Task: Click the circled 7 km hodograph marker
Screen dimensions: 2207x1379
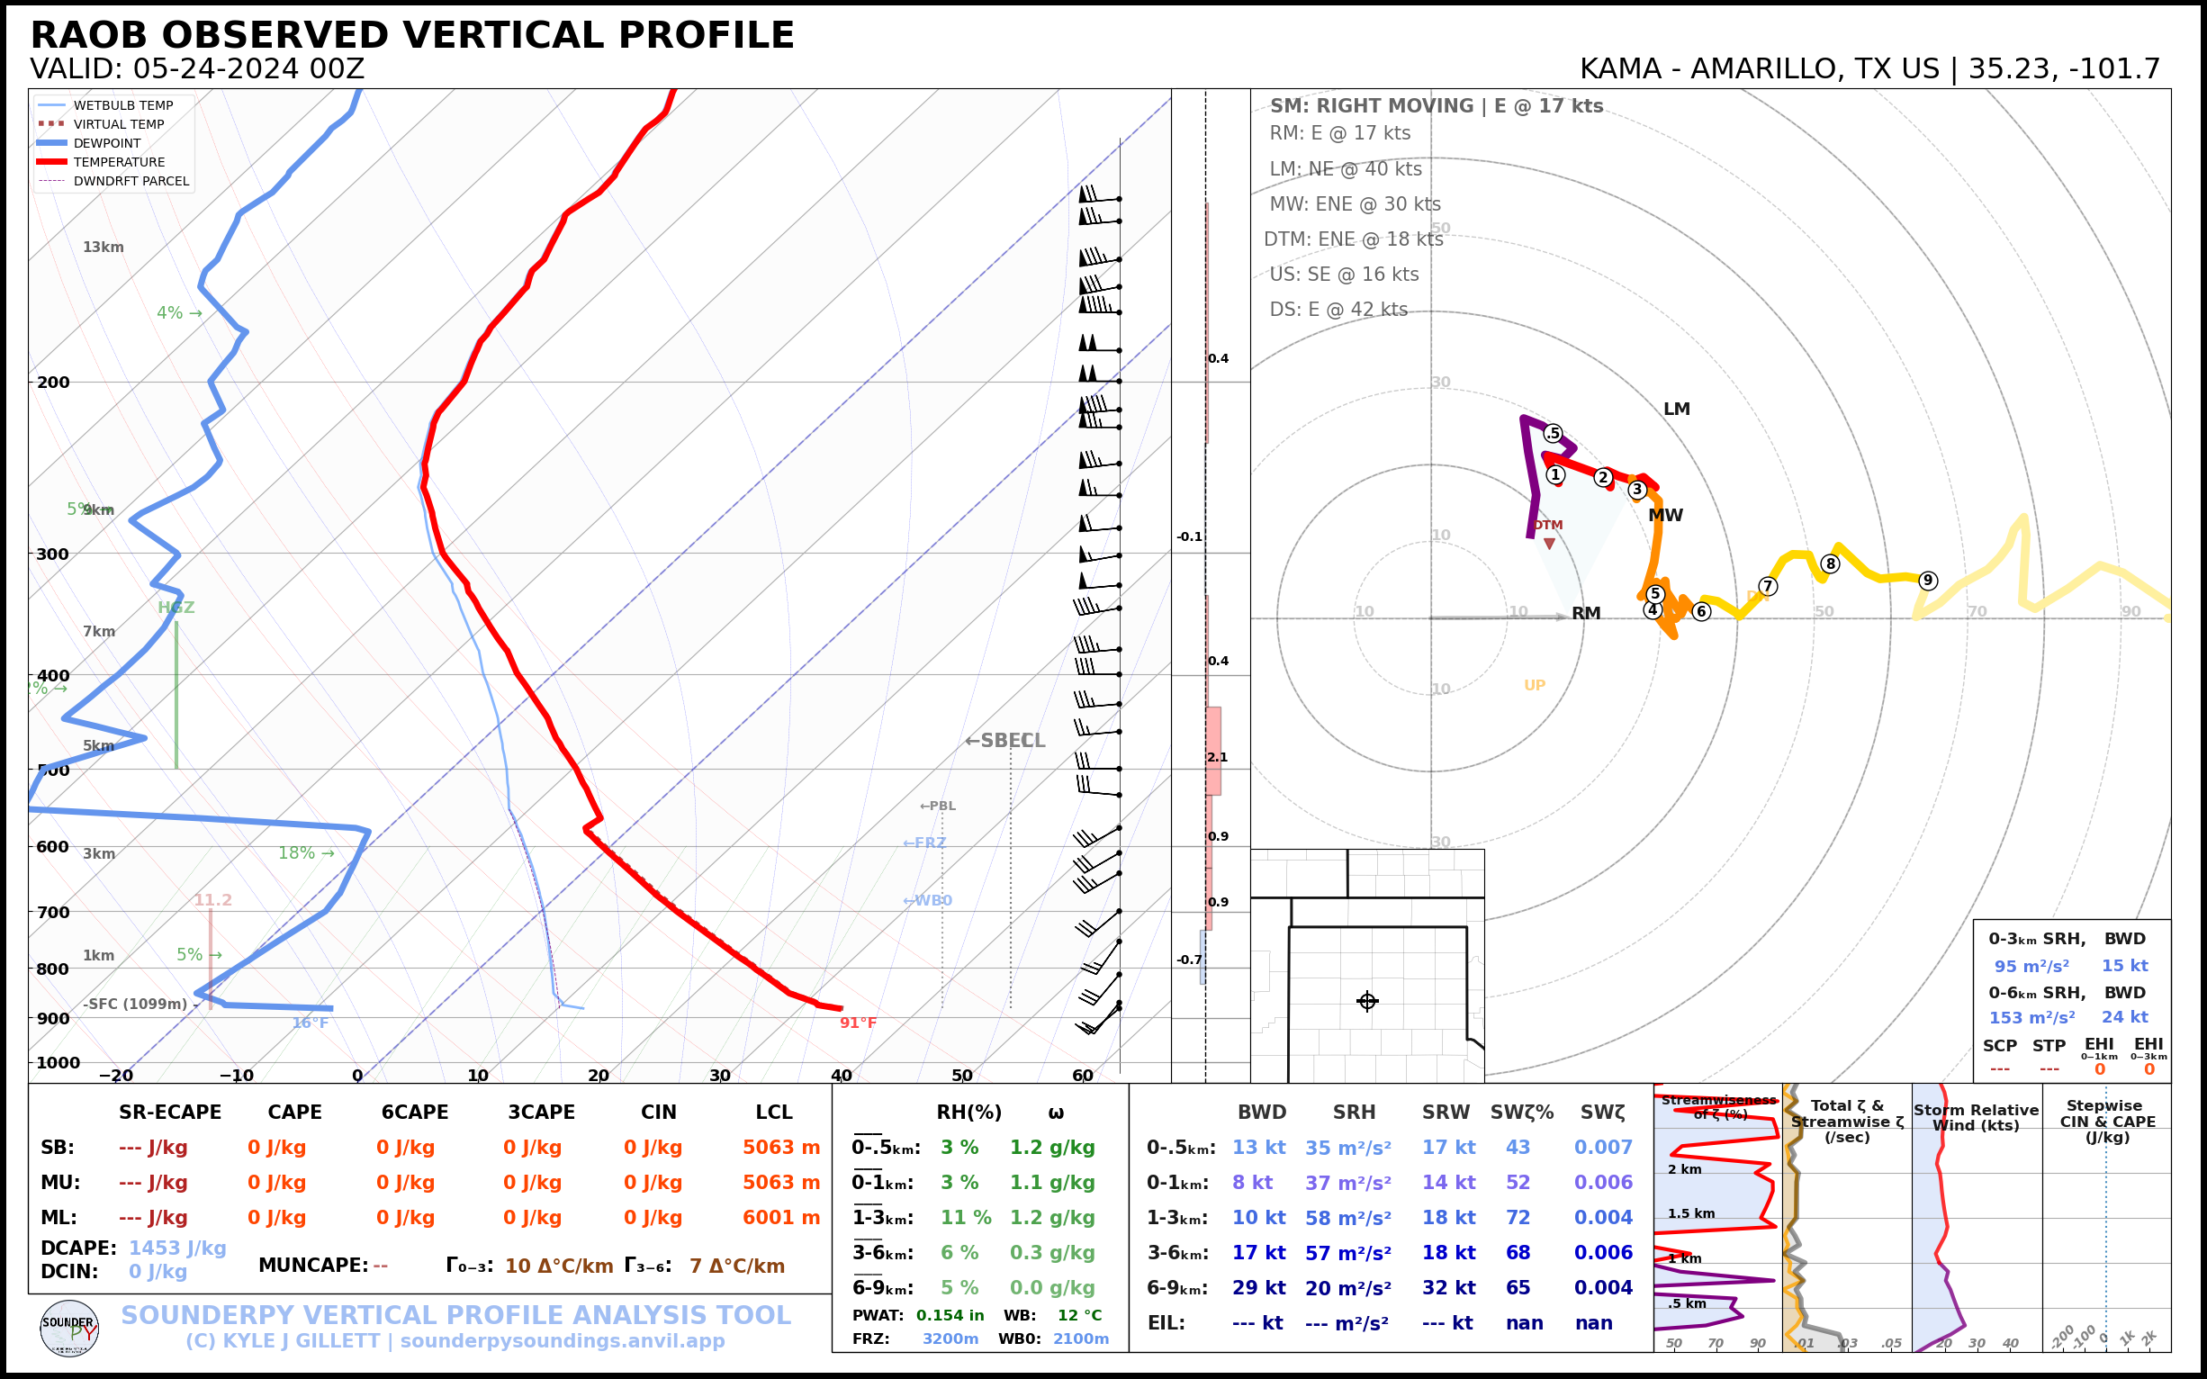Action: coord(1768,587)
